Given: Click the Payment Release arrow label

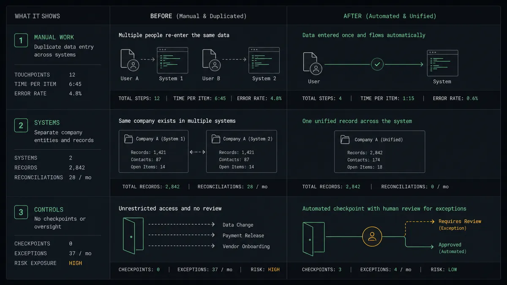Looking at the screenshot, I should 243,236.
